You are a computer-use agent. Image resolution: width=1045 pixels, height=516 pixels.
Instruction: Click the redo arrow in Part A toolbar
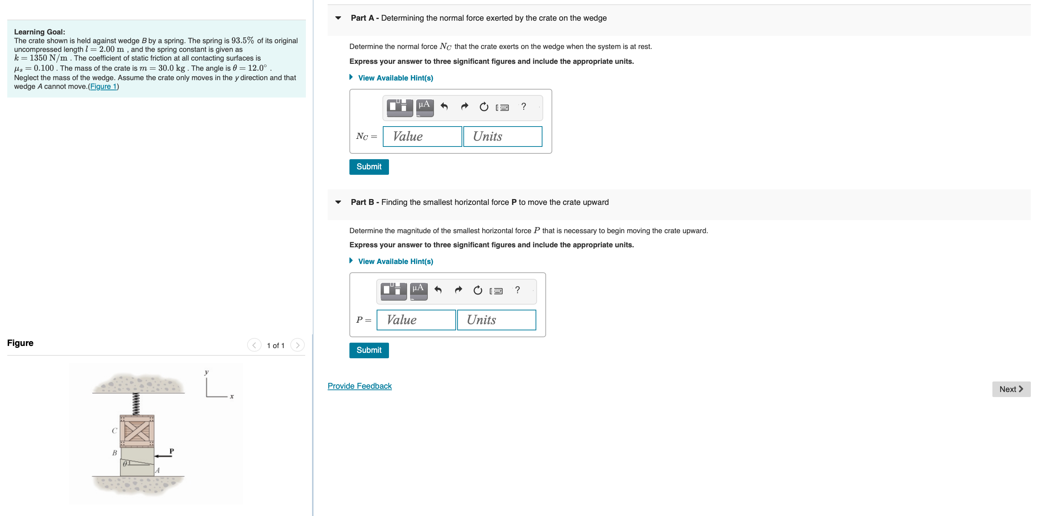click(x=464, y=107)
